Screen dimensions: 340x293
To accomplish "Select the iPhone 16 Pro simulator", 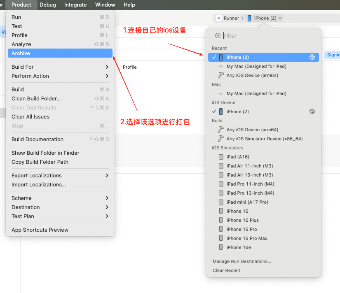I will pos(263,229).
